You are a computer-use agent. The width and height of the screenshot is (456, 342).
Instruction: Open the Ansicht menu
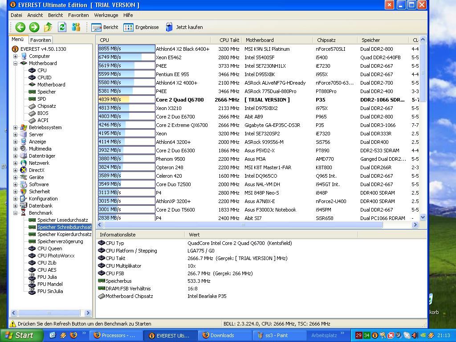pyautogui.click(x=35, y=15)
